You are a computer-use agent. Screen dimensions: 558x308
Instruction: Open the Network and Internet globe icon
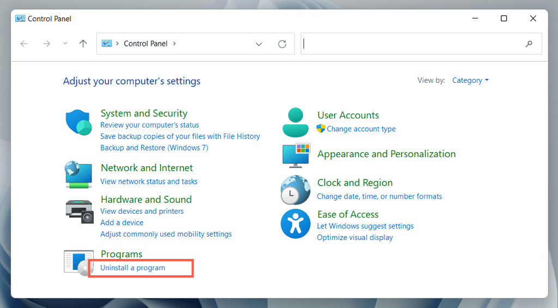(x=78, y=174)
